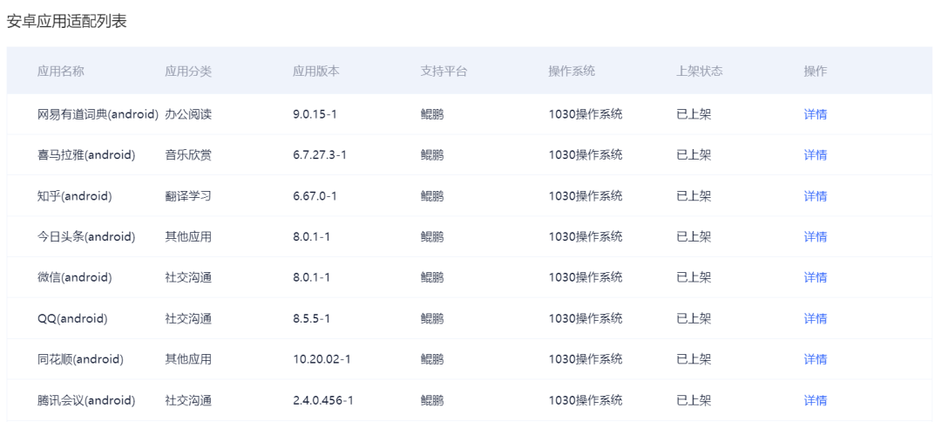The width and height of the screenshot is (941, 422).
Task: Open 详情 link for 腾讯会议 row
Action: (815, 400)
